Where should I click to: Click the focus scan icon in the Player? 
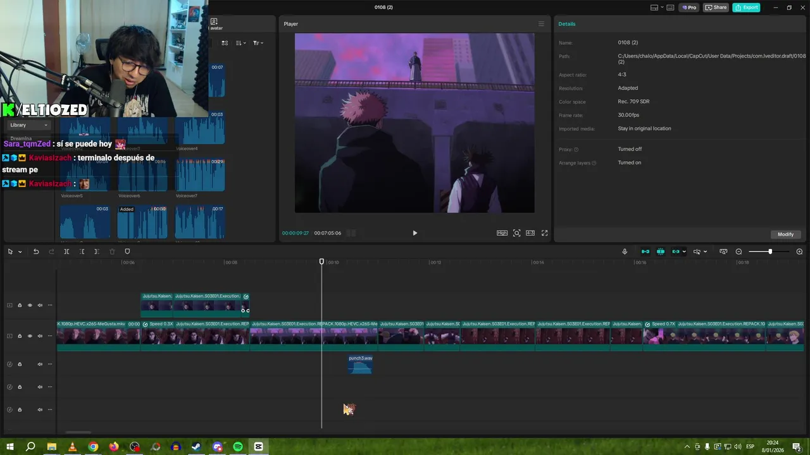click(516, 233)
